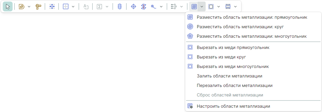Click the crosshair target origin icon
Image resolution: width=322 pixels, height=112 pixels.
click(x=134, y=7)
